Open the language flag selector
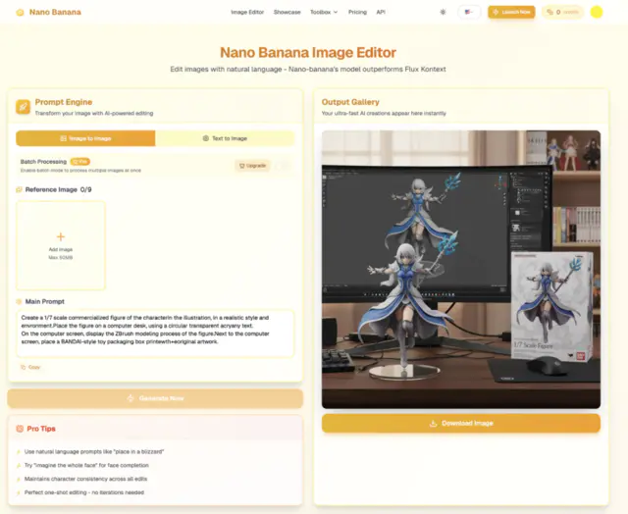Viewport: 628px width, 514px height. 468,12
